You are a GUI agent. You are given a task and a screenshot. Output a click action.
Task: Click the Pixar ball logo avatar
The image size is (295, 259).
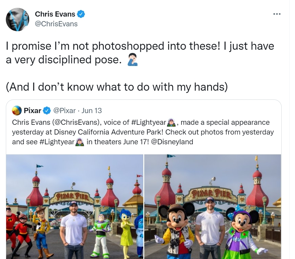pos(17,110)
